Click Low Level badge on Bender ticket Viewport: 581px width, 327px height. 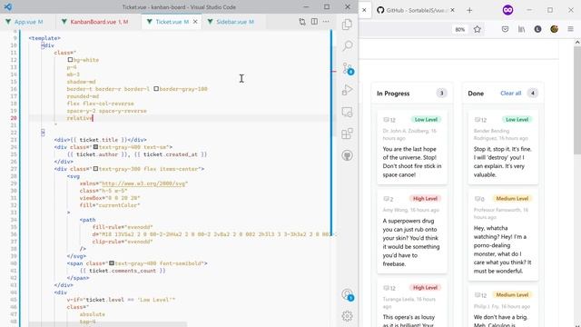point(517,119)
